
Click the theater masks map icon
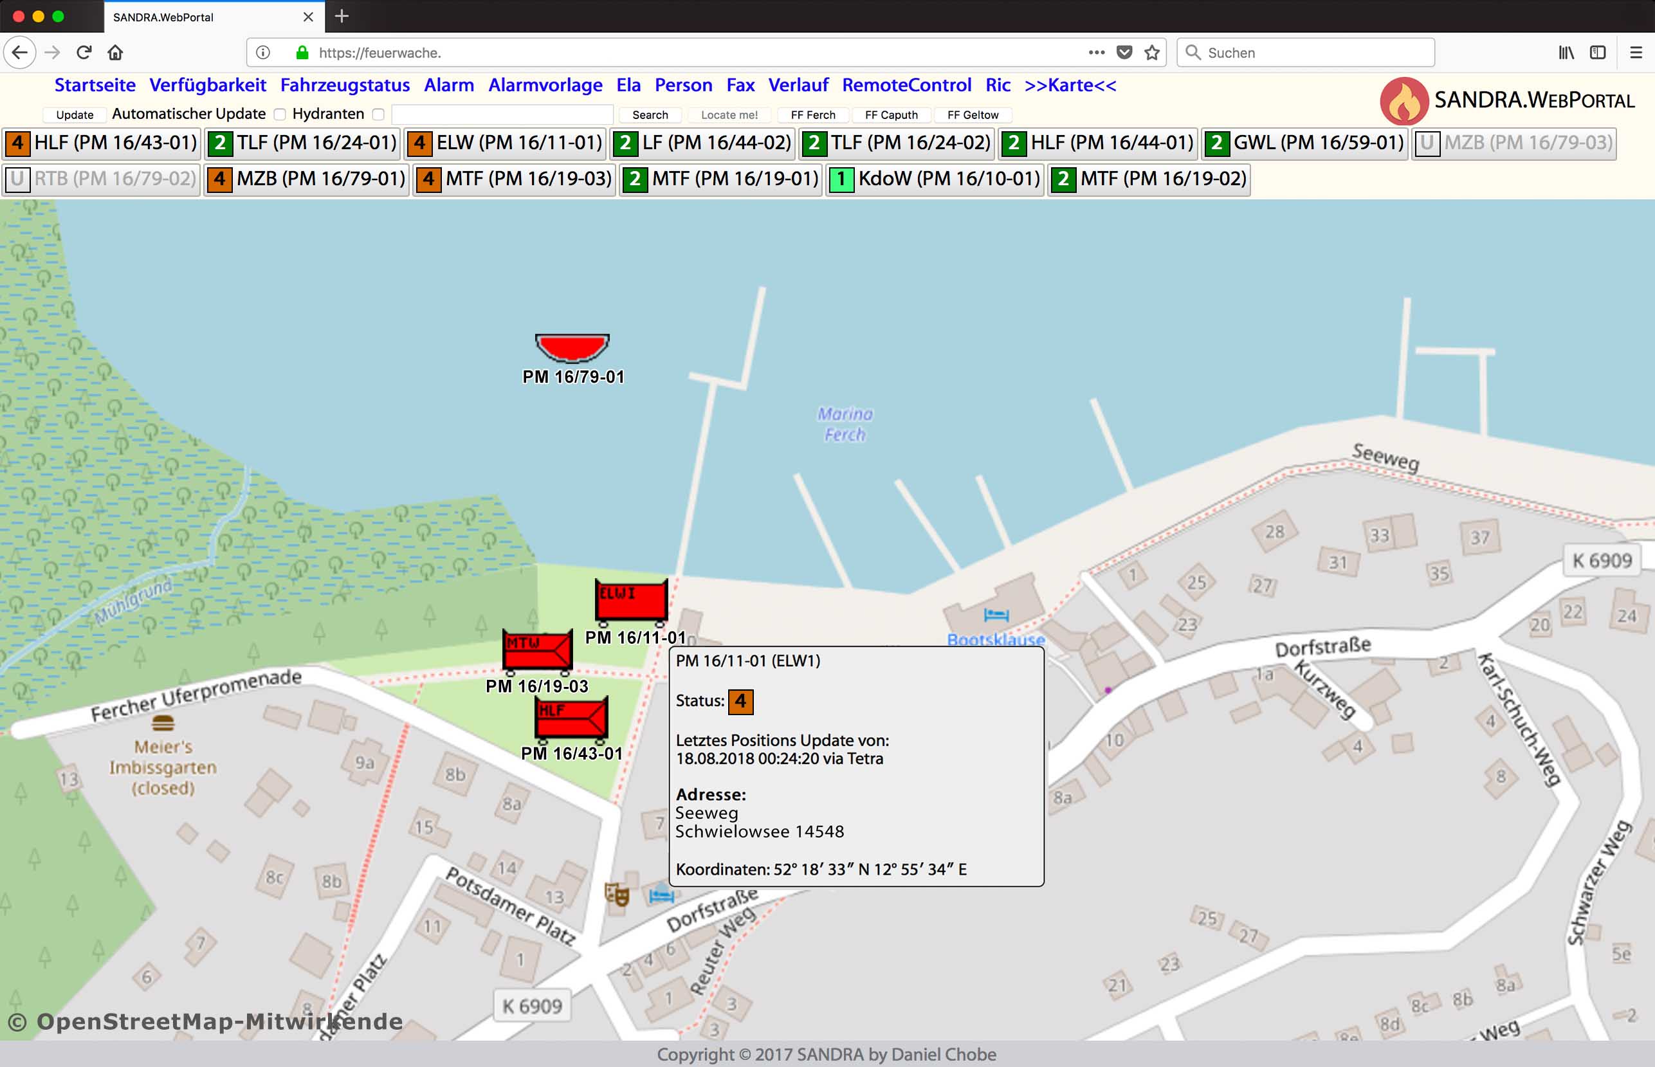coord(617,895)
